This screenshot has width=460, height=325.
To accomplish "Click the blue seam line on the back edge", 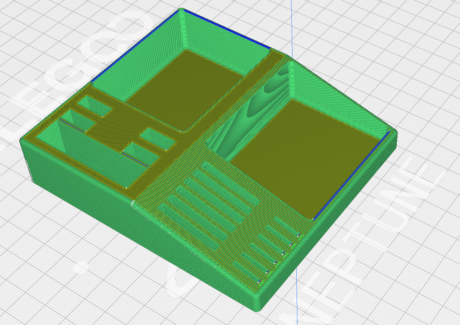I will [x=227, y=29].
